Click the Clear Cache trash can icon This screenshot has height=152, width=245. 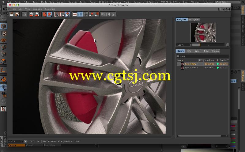tap(44, 14)
